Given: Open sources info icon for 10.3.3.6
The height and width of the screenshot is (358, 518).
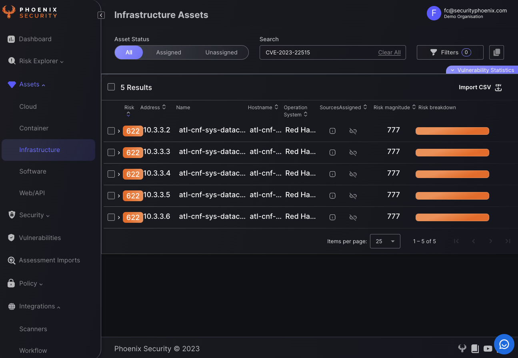Looking at the screenshot, I should (332, 217).
